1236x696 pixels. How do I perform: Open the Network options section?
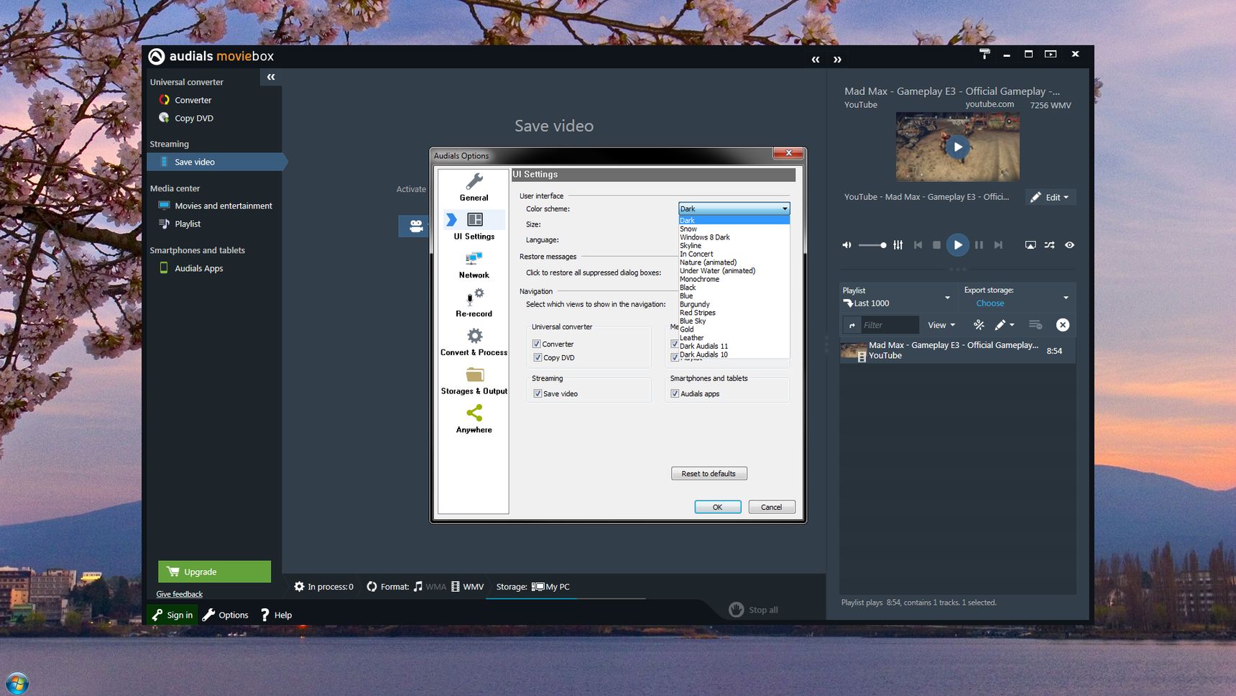pos(474,265)
